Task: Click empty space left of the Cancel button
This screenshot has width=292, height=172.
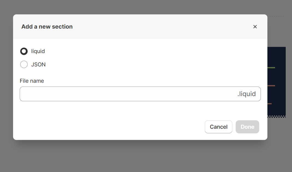Action: (109, 127)
